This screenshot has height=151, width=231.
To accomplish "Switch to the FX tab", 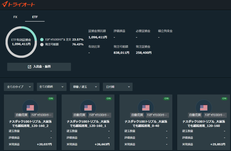I will pos(15,17).
